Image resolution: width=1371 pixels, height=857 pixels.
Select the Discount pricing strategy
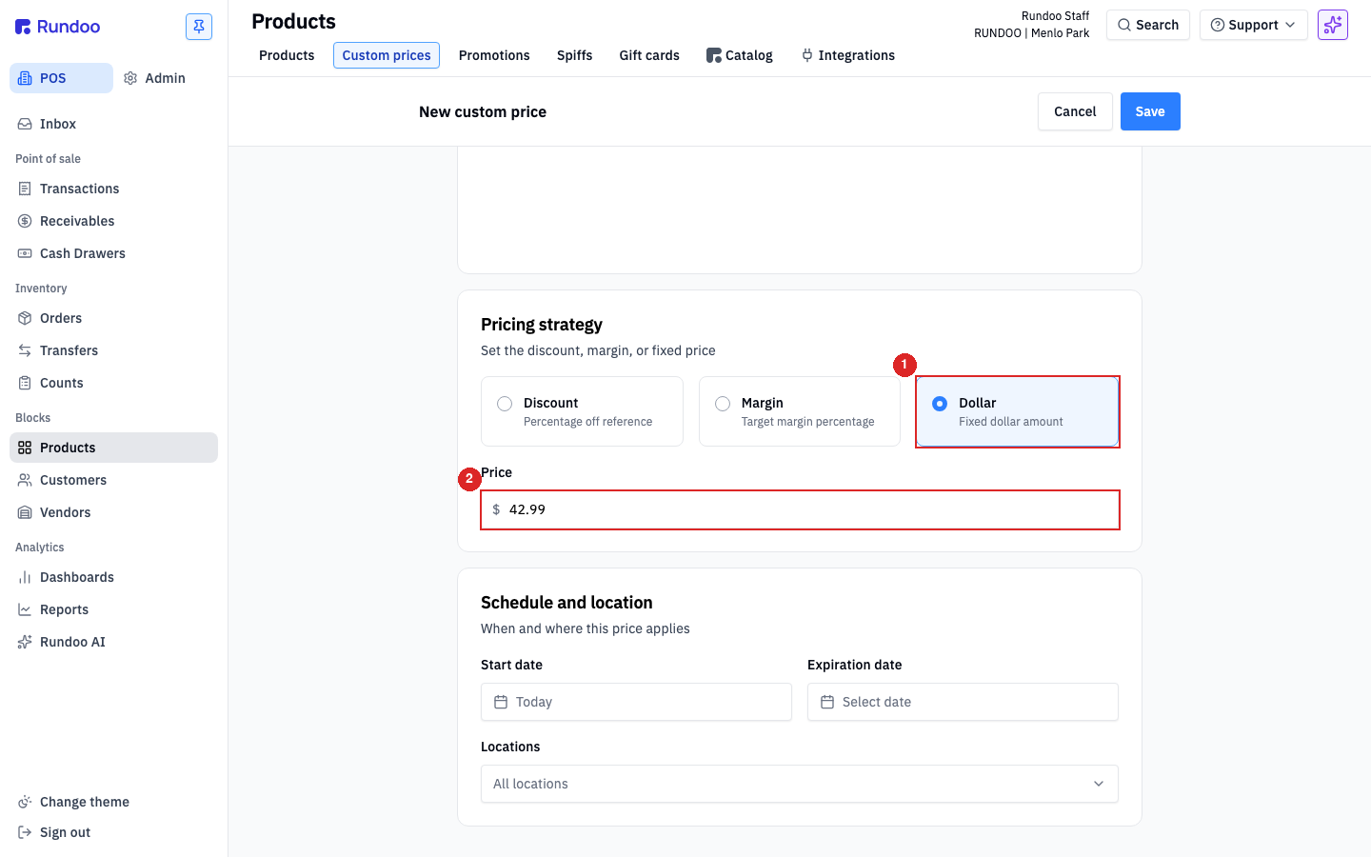point(582,411)
